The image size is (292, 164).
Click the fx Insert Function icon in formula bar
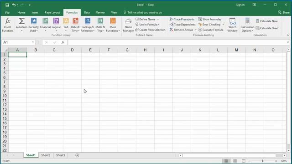63,42
